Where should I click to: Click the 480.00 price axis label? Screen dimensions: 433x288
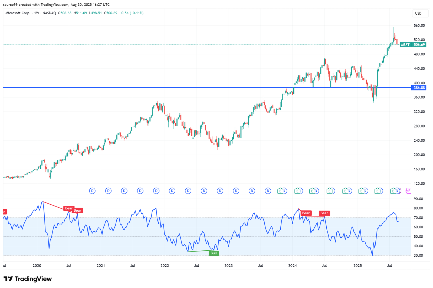419,54
